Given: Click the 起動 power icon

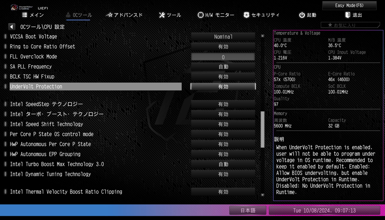Looking at the screenshot, I should pyautogui.click(x=302, y=15).
